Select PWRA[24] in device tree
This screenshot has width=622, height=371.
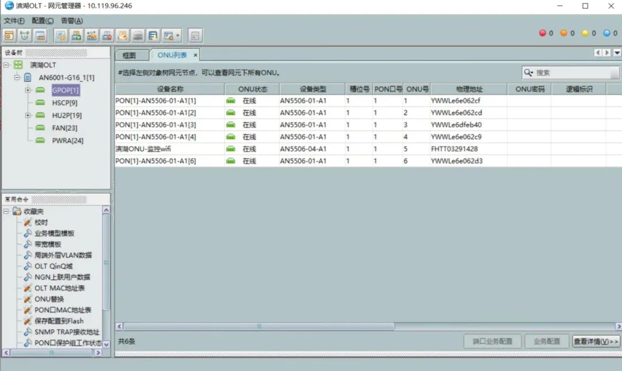click(67, 141)
